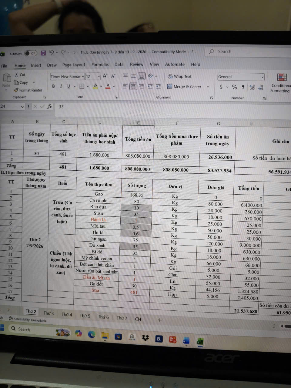
Task: Open Alignment group dialog launcher
Action: (212, 98)
